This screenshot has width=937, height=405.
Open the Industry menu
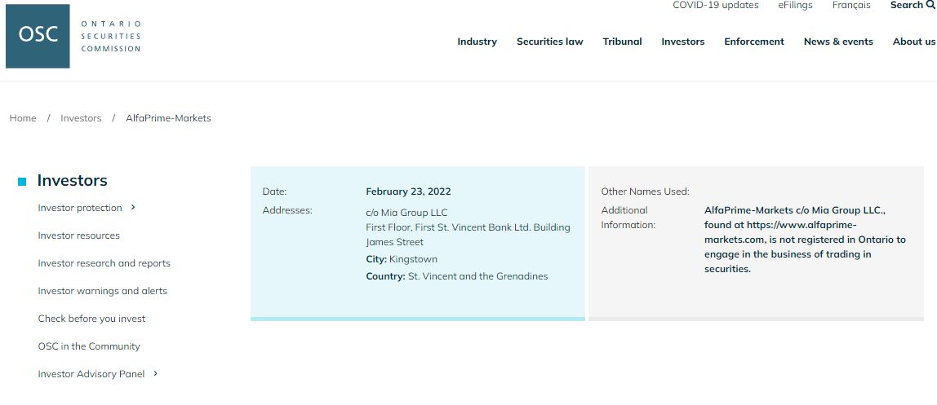(x=477, y=42)
